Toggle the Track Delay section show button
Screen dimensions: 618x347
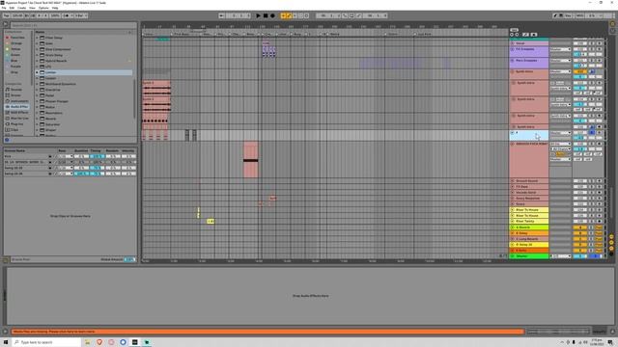(x=611, y=254)
